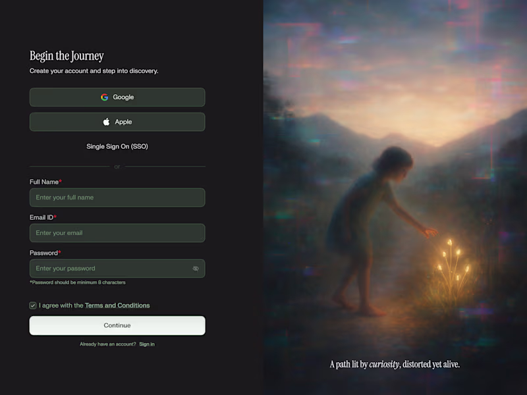Focus the Full Name input field
The height and width of the screenshot is (395, 527).
117,197
